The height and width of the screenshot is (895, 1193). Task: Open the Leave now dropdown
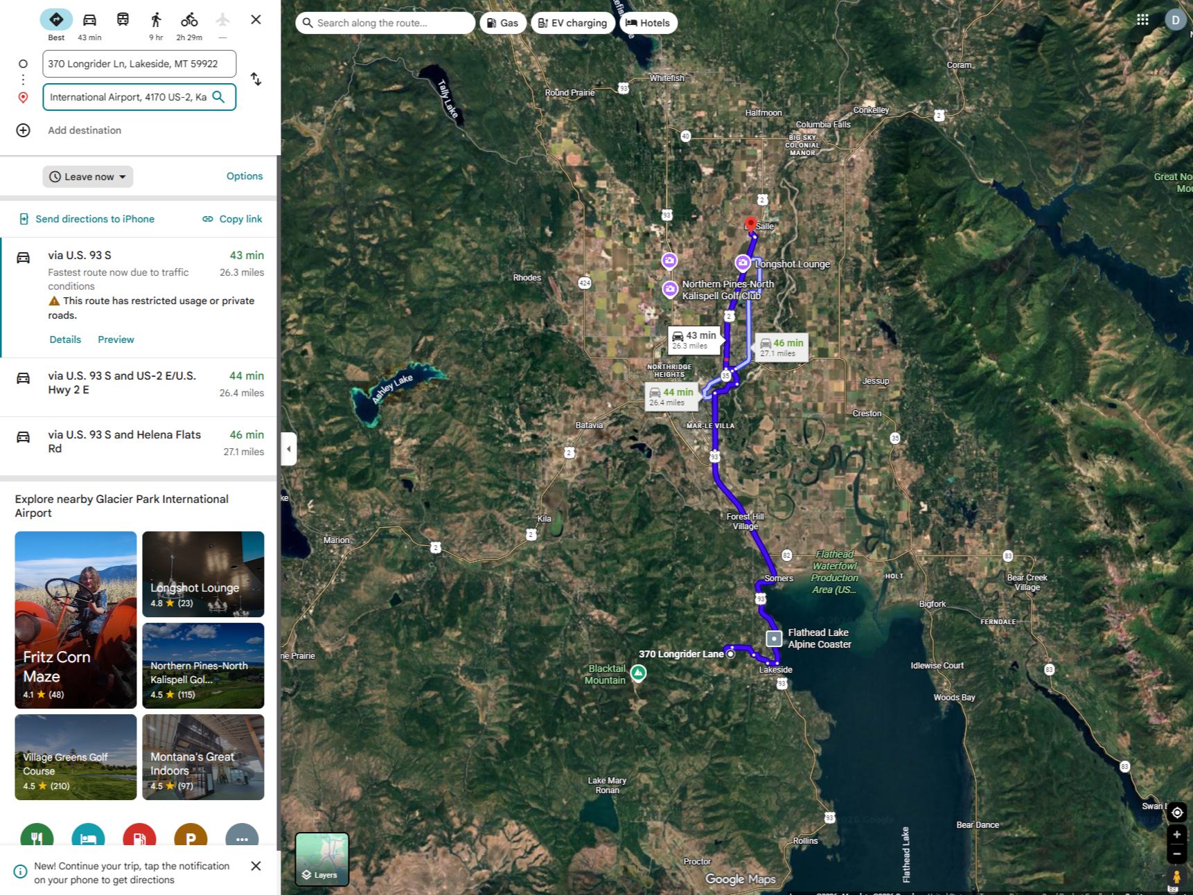point(88,177)
